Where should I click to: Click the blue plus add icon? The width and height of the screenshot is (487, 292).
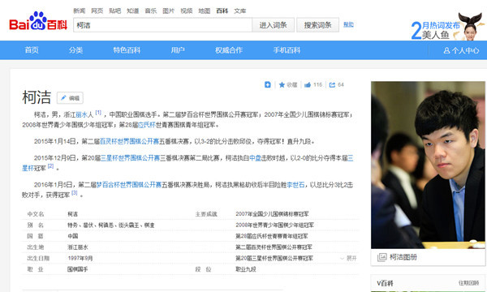pos(267,84)
